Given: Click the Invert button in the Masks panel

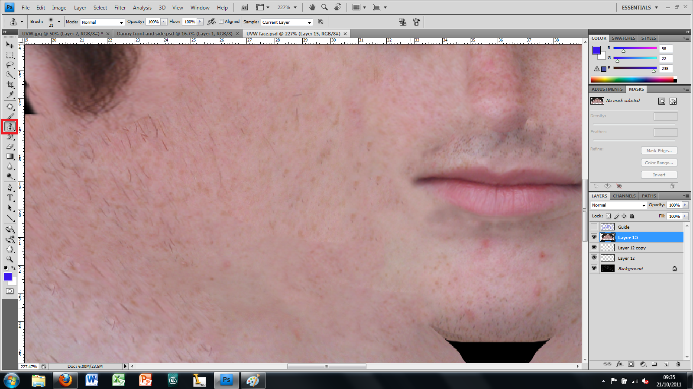Looking at the screenshot, I should point(659,175).
